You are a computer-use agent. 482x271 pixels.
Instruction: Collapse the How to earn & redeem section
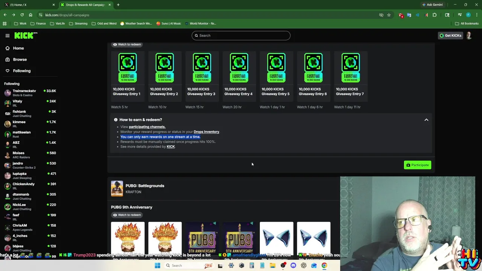coord(426,120)
